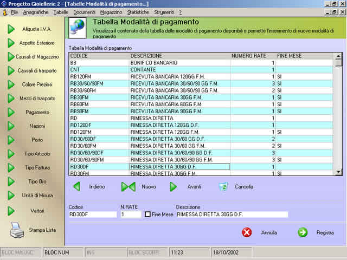Click the green arrow beside Tipo Fattura
The width and height of the screenshot is (347, 260).
(x=11, y=167)
